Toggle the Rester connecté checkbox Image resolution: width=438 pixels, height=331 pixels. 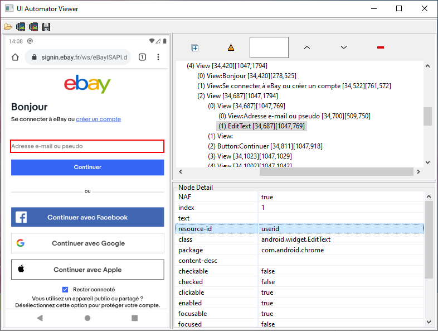pyautogui.click(x=65, y=289)
